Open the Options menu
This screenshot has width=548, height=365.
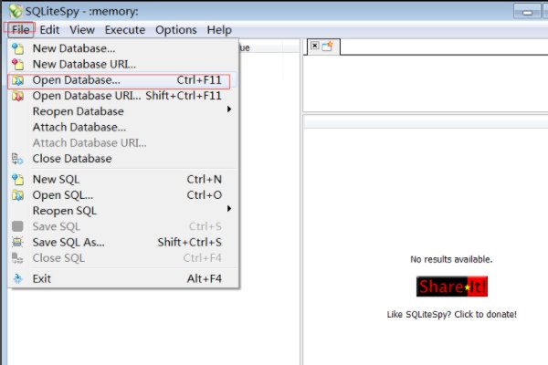click(175, 30)
